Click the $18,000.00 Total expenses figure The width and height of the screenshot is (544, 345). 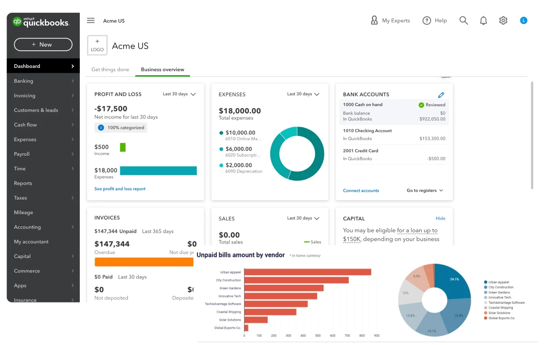pyautogui.click(x=240, y=110)
